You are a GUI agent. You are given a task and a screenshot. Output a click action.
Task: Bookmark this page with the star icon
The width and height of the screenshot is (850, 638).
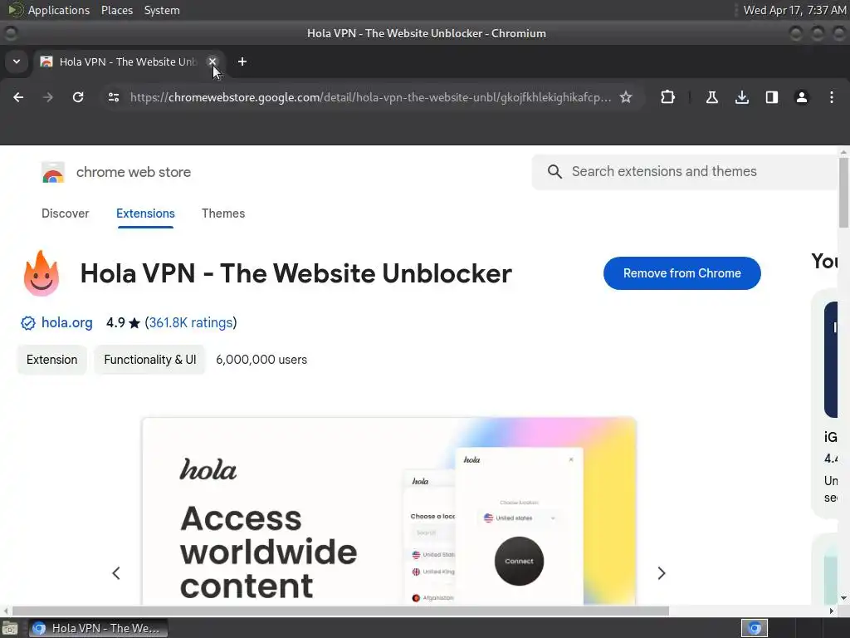626,97
